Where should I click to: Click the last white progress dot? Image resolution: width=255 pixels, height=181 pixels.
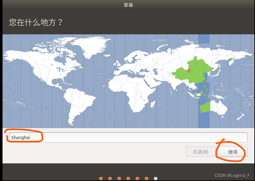[156, 178]
